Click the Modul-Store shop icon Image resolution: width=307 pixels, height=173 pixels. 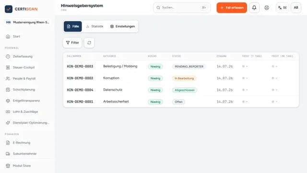[8, 166]
